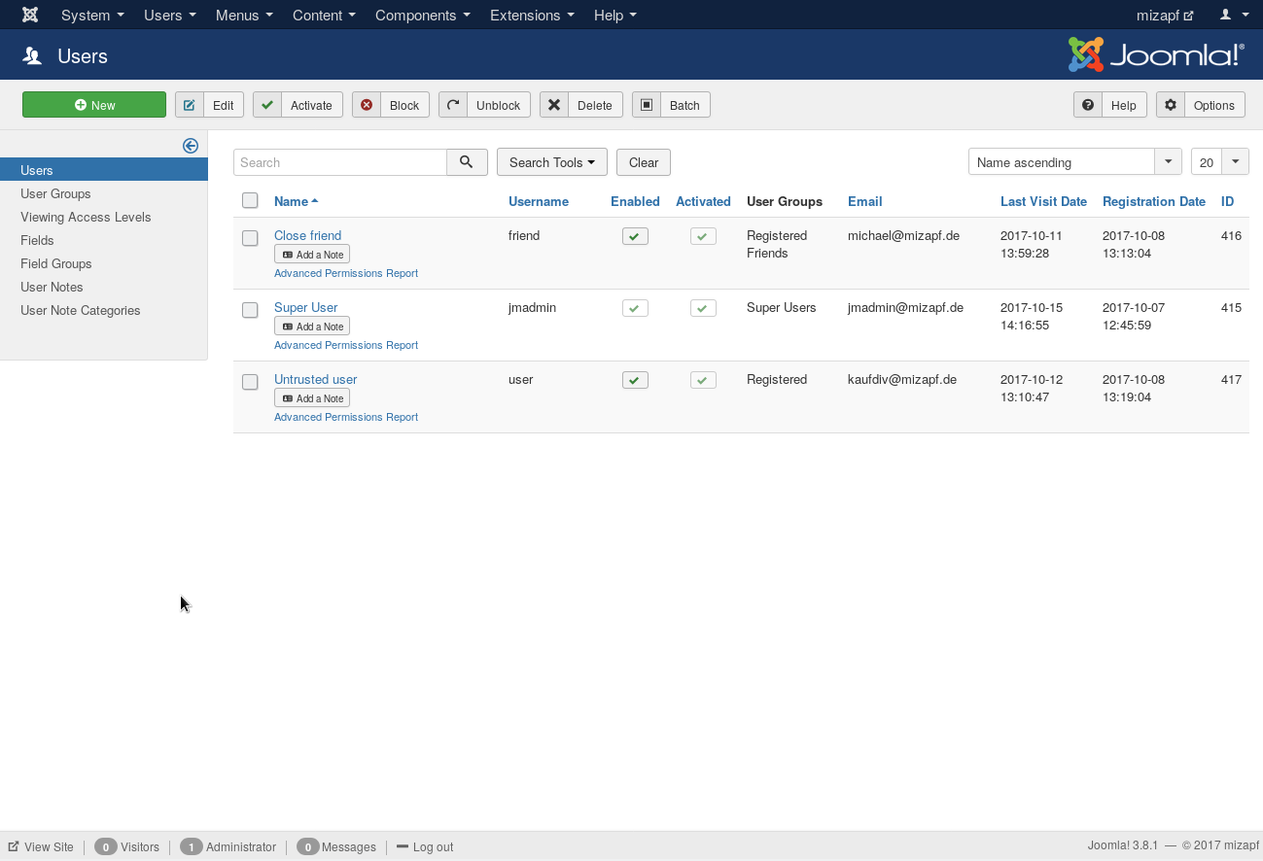
Task: Open the Help menu in top bar
Action: click(x=615, y=15)
